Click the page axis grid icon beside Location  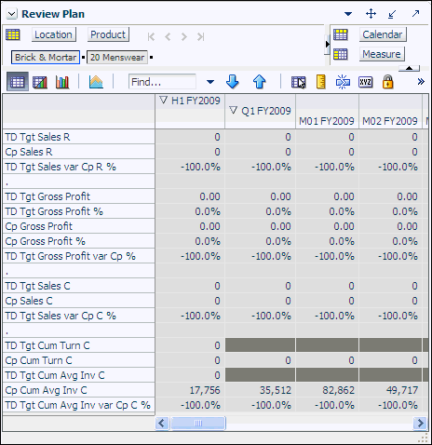(13, 34)
